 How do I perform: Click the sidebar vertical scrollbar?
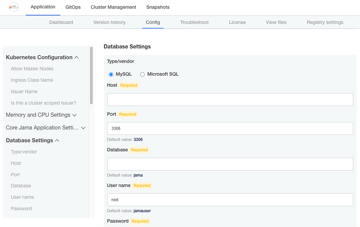pyautogui.click(x=91, y=76)
